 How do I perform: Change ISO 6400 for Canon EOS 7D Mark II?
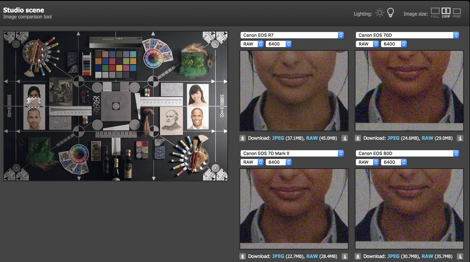tap(279, 162)
